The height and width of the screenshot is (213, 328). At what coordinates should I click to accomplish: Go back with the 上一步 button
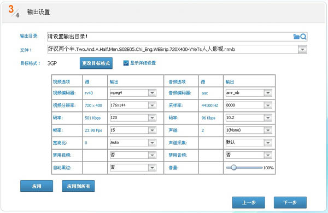249,202
